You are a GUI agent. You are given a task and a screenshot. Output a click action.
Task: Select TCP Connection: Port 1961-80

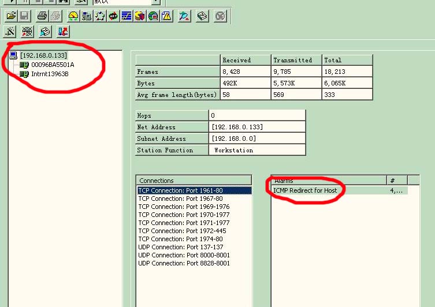(x=180, y=190)
